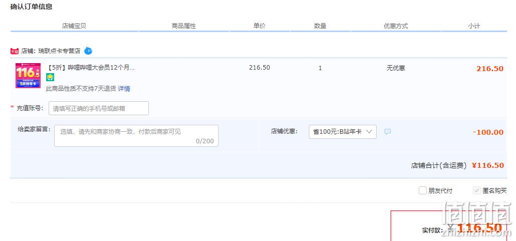The height and width of the screenshot is (241, 516).
Task: Click the shop name 瑞联点卡专营店
Action: (59, 51)
